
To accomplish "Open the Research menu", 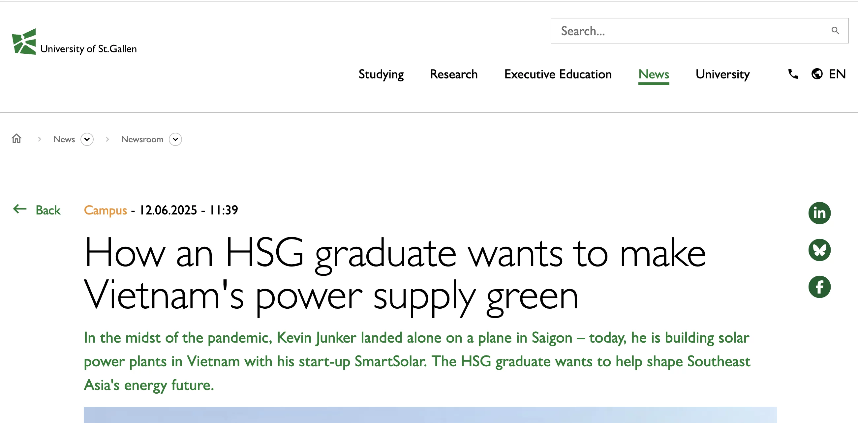I will coord(454,74).
